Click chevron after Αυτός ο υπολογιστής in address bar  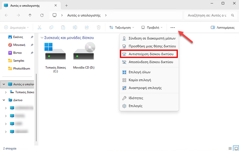[106, 15]
